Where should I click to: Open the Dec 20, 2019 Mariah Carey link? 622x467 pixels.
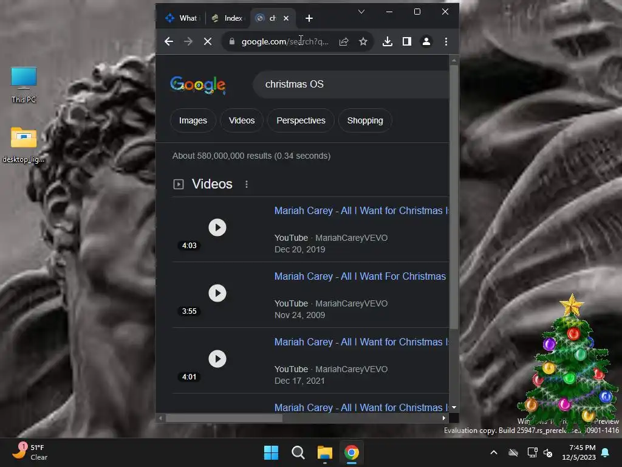click(361, 210)
